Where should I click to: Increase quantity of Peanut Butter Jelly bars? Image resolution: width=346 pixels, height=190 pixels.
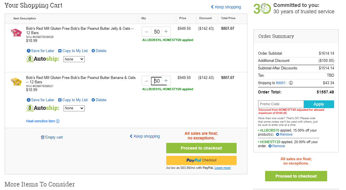point(166,32)
